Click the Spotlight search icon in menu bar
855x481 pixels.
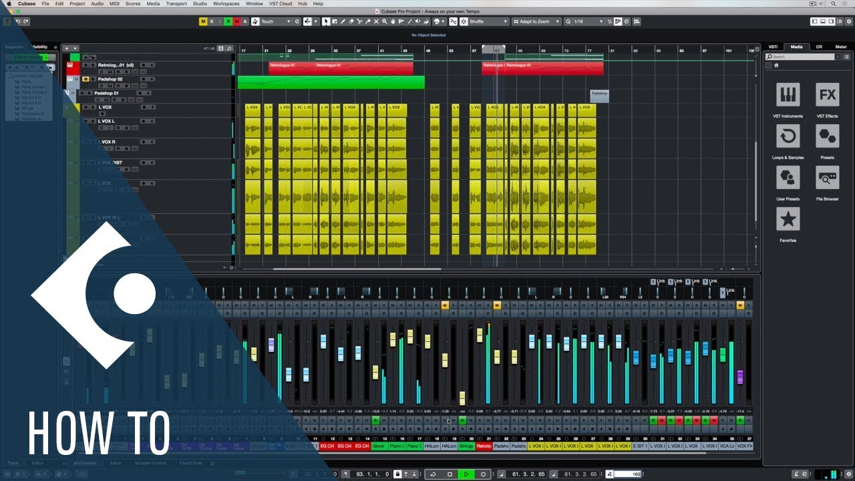pyautogui.click(x=834, y=3)
